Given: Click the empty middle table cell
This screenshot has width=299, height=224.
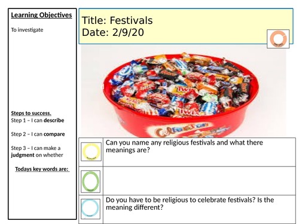Looking at the screenshot, I should (199, 181).
